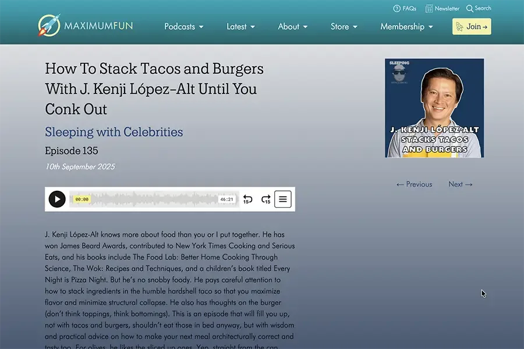The image size is (524, 349).
Task: Open the Store dropdown menu
Action: tap(344, 27)
